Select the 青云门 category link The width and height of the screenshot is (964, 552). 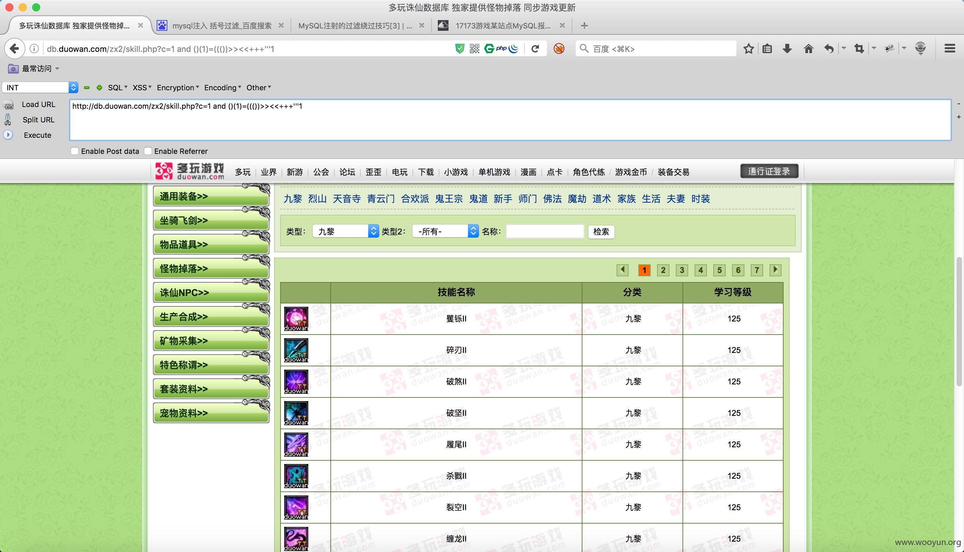[x=381, y=199]
